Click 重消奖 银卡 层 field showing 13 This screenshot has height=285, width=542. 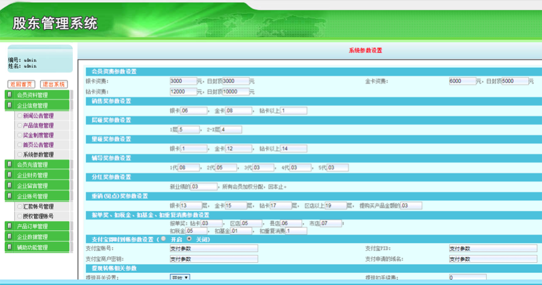(191, 206)
